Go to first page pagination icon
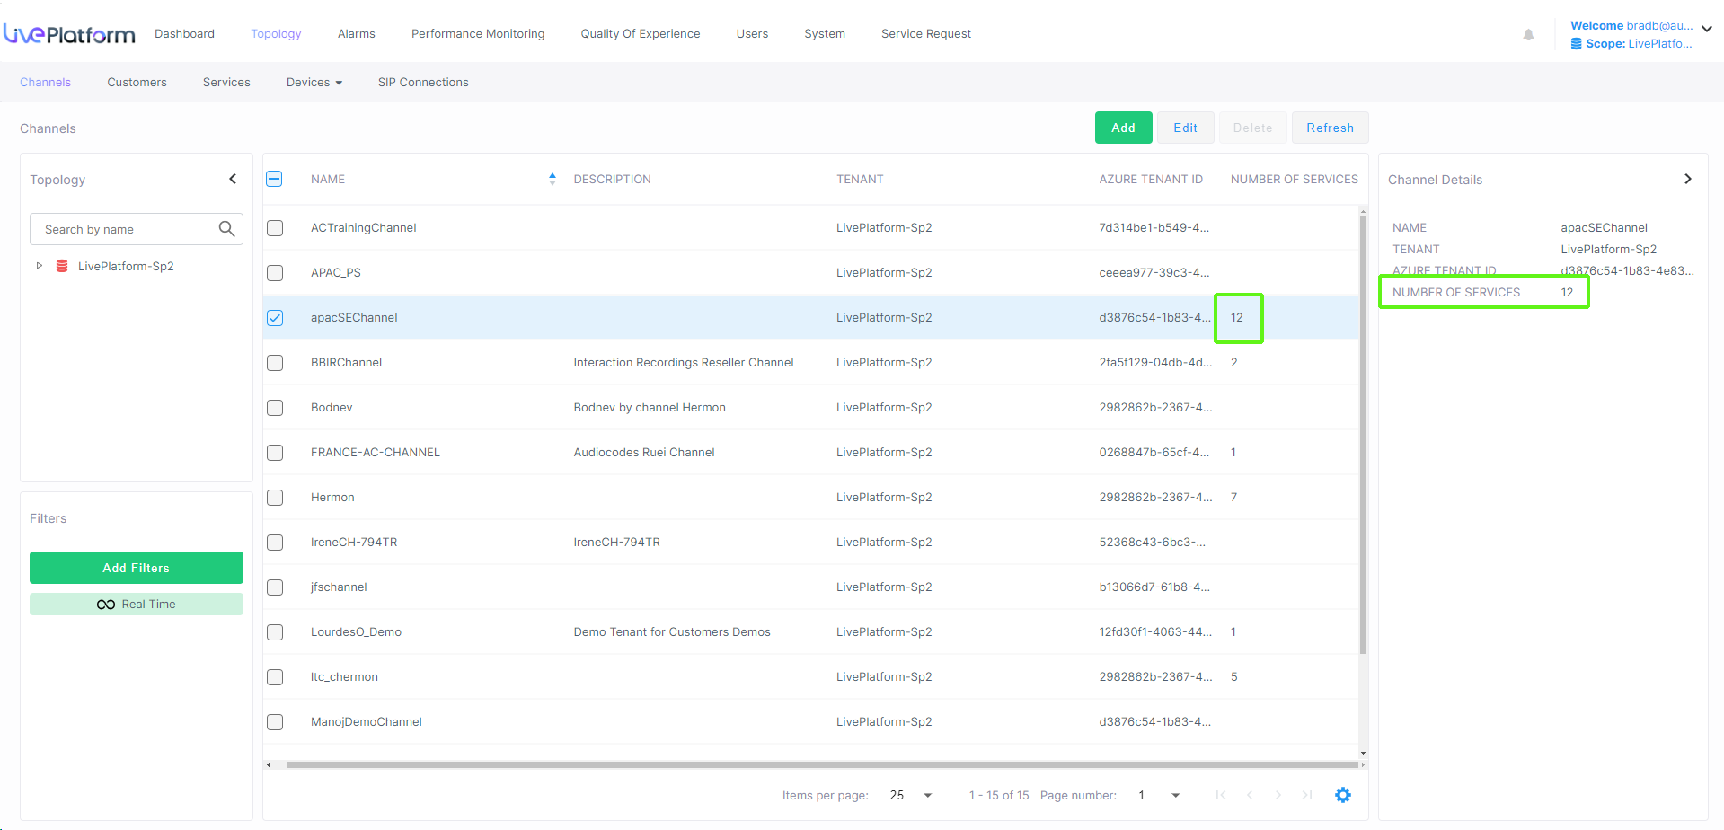 click(1221, 795)
